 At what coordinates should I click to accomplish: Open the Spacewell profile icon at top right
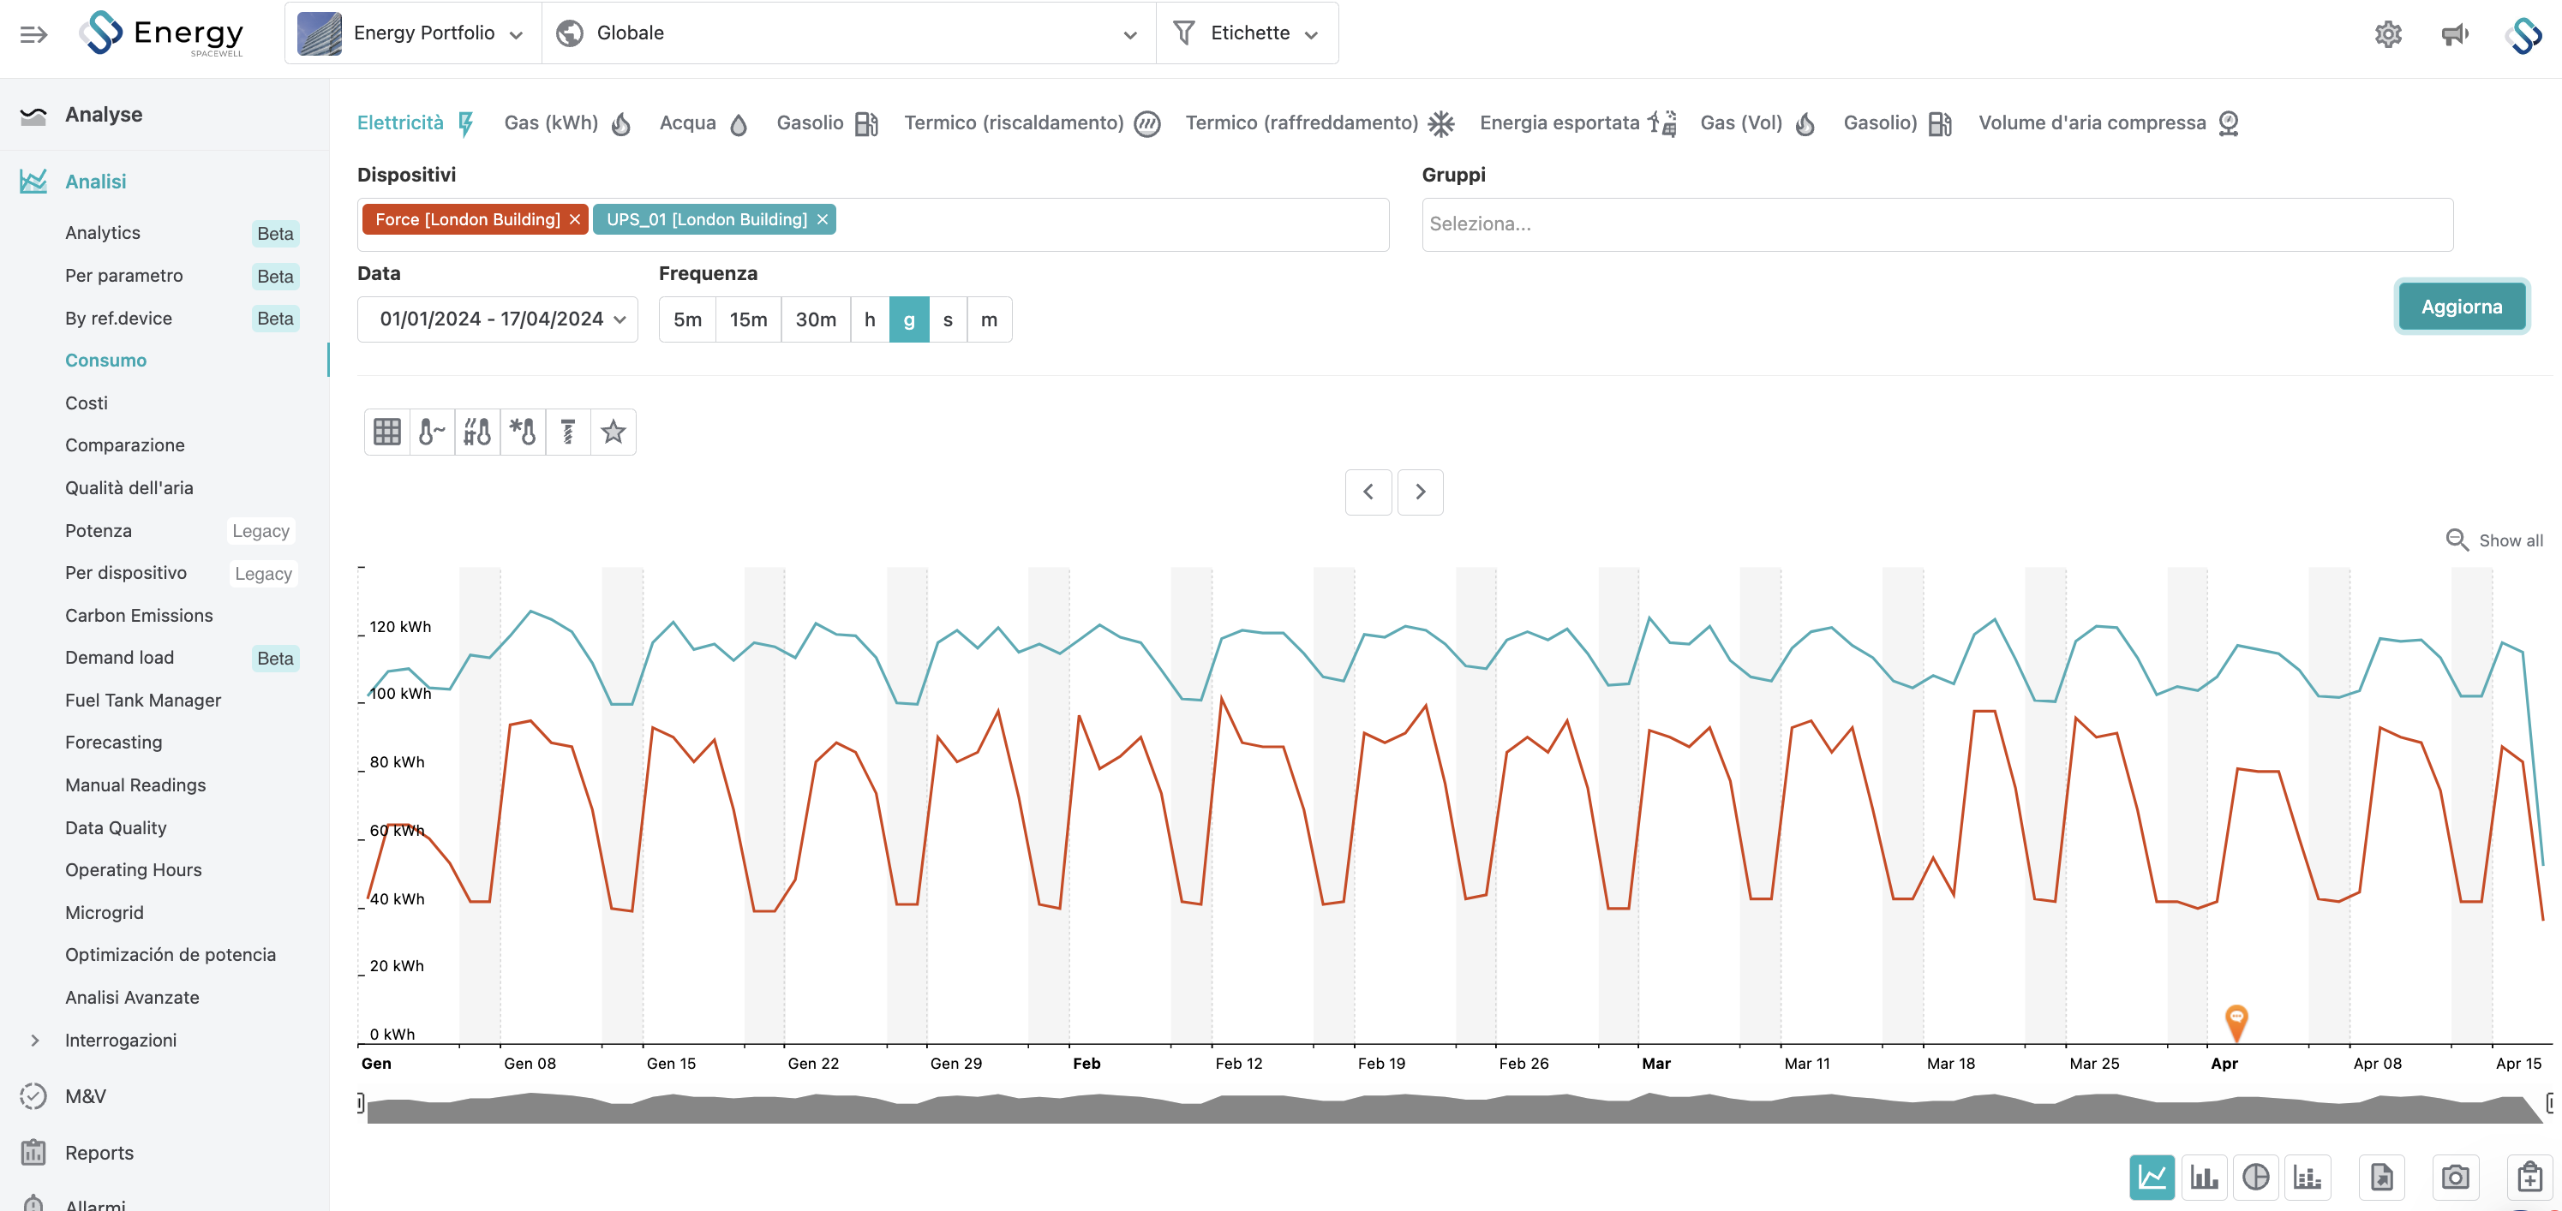point(2524,35)
